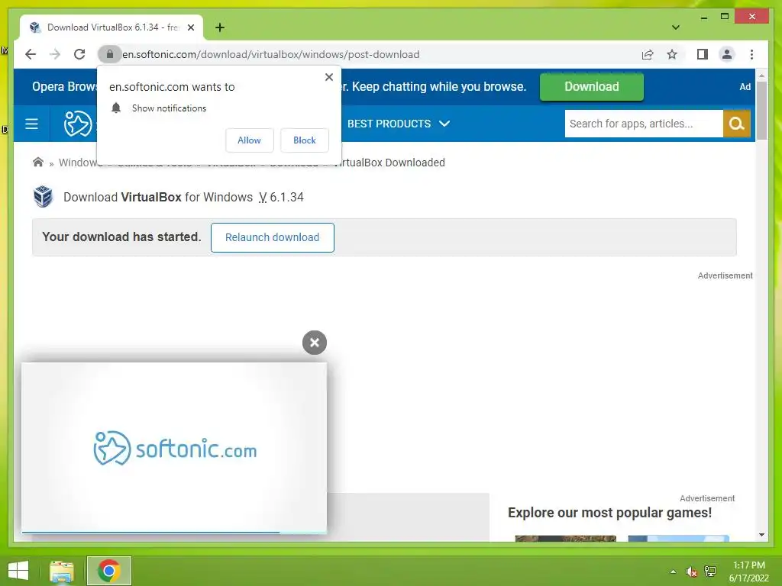The height and width of the screenshot is (586, 782).
Task: Click the Chrome taskbar icon
Action: click(x=108, y=571)
